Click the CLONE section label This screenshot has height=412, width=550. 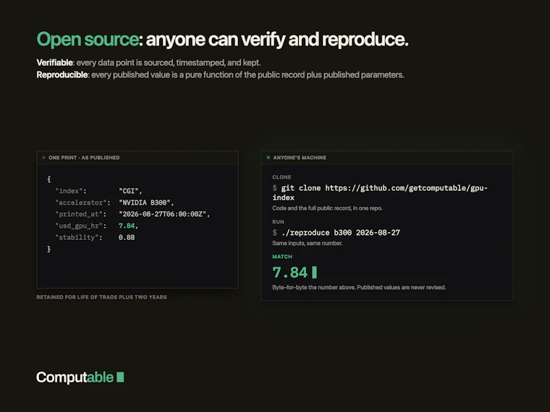pyautogui.click(x=282, y=177)
